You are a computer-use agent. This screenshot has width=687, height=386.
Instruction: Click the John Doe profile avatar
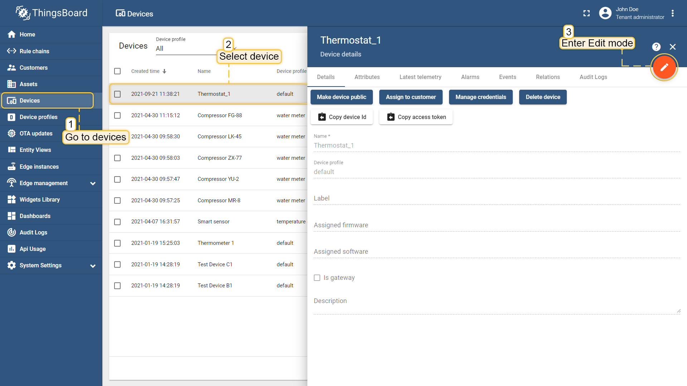[x=605, y=13]
